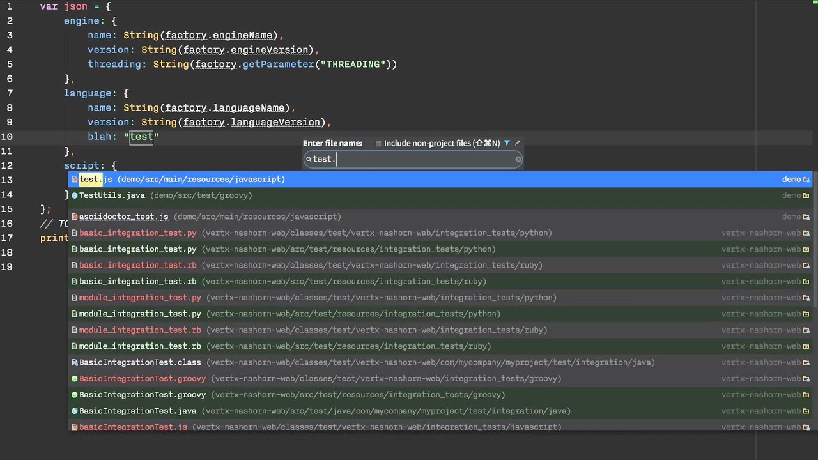Viewport: 818px width, 460px height.
Task: Open red basic_integration_test.rb under classes/test
Action: pos(440,265)
